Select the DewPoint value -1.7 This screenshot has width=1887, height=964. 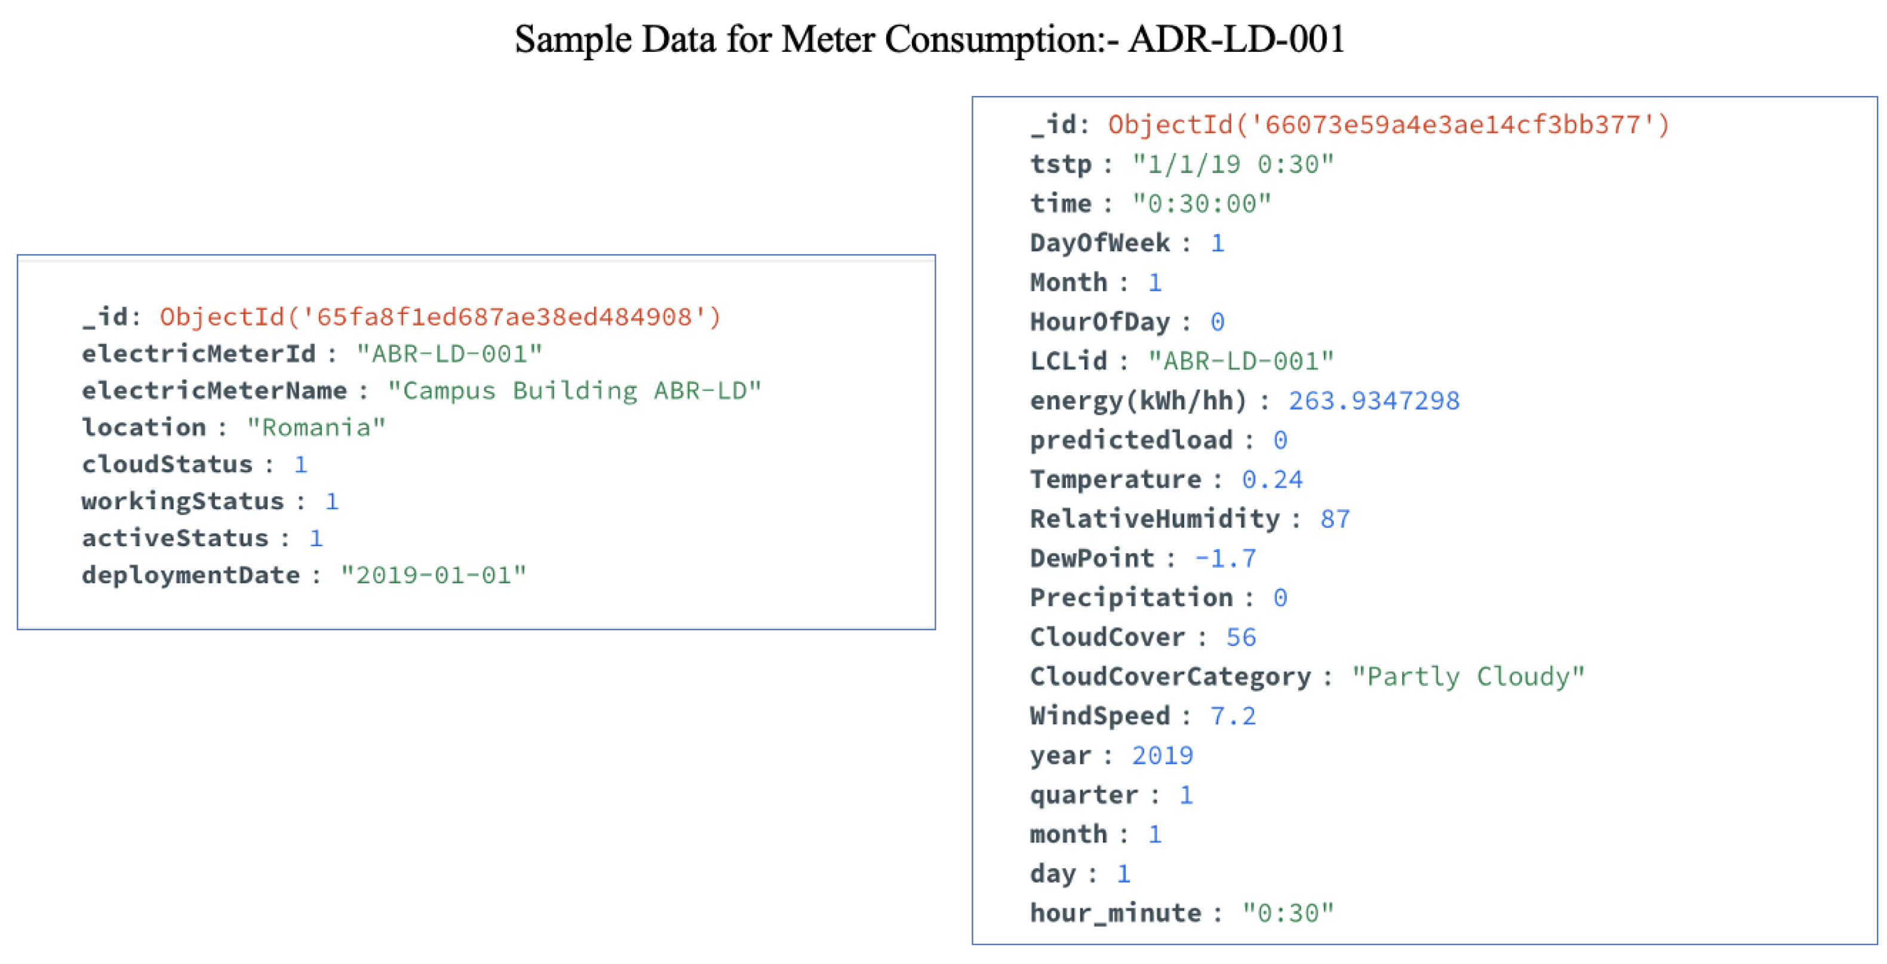[x=1225, y=558]
